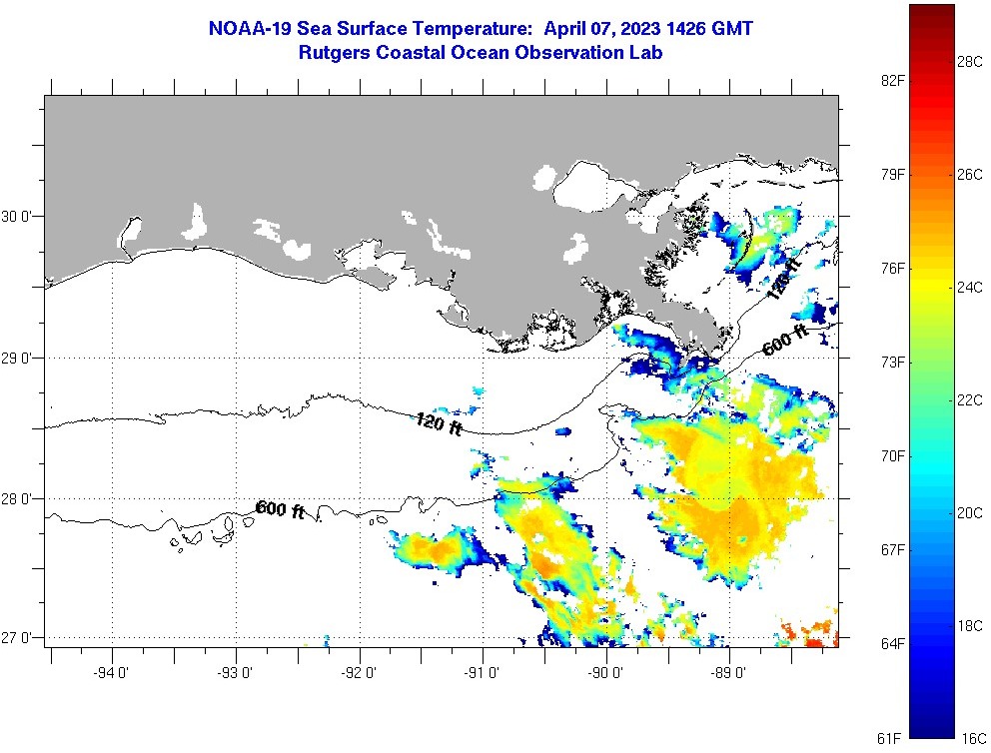Click the 30 0' latitude label
Image resolution: width=991 pixels, height=753 pixels.
click(x=14, y=217)
